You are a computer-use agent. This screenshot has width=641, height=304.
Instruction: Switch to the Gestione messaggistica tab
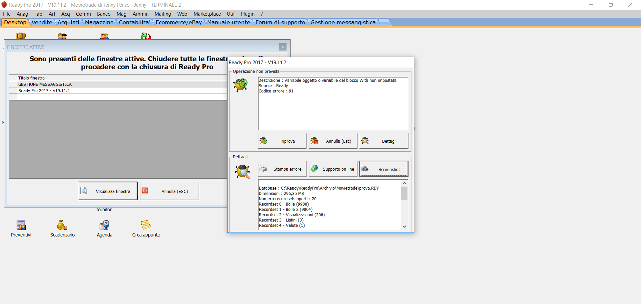[x=343, y=22]
